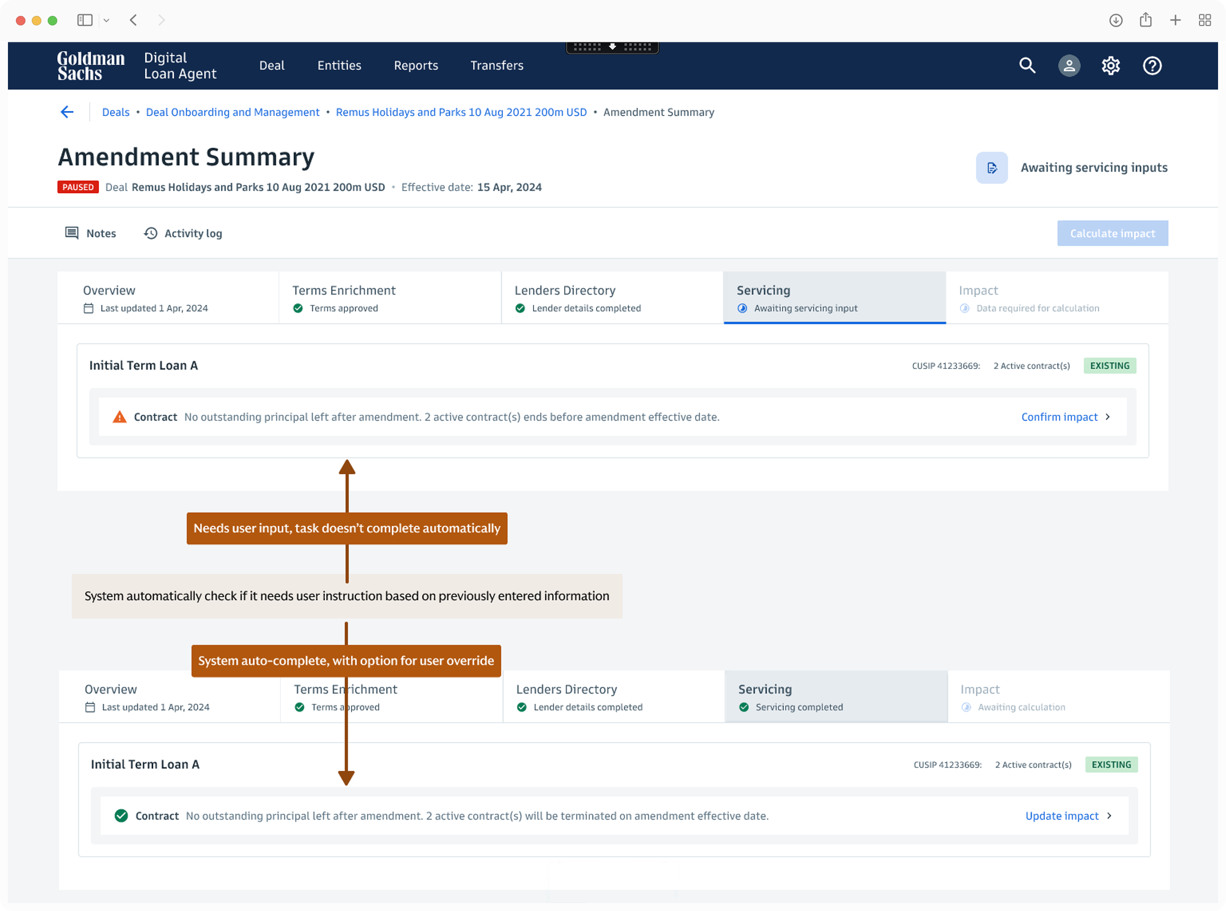Click the Calculate impact button
Screen dimensions: 1226x911
point(1113,233)
